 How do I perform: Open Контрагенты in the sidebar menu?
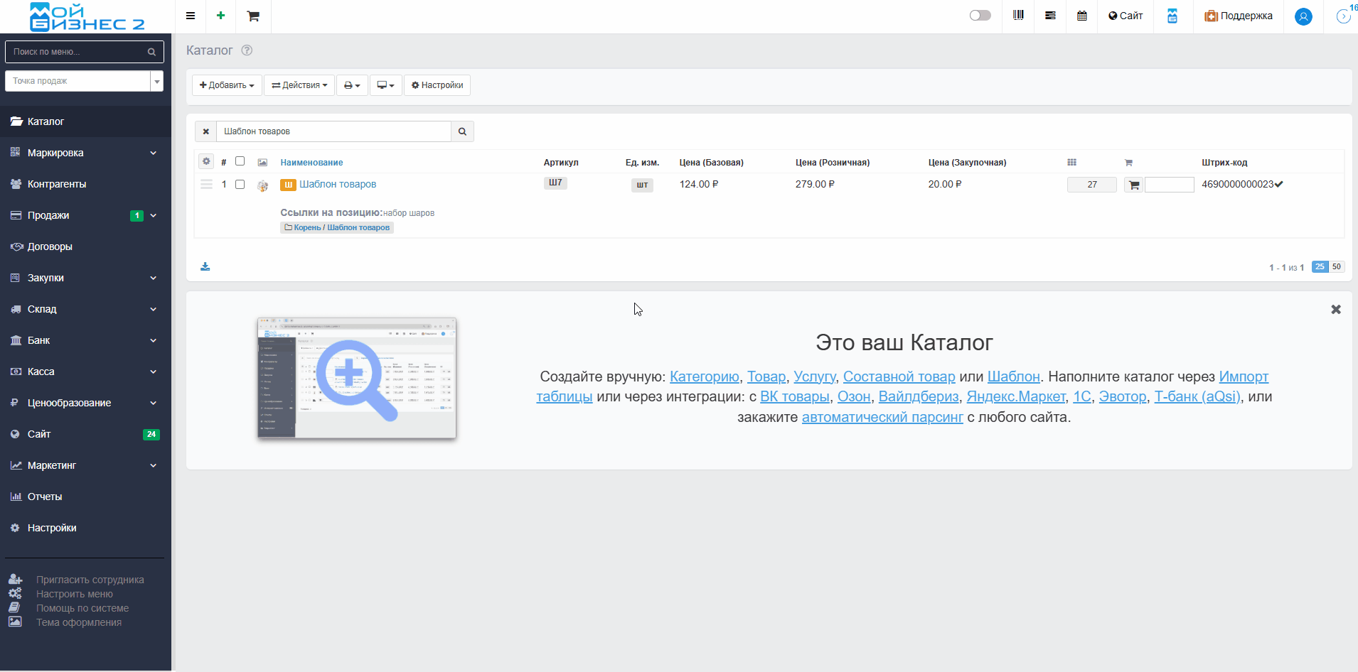click(57, 184)
